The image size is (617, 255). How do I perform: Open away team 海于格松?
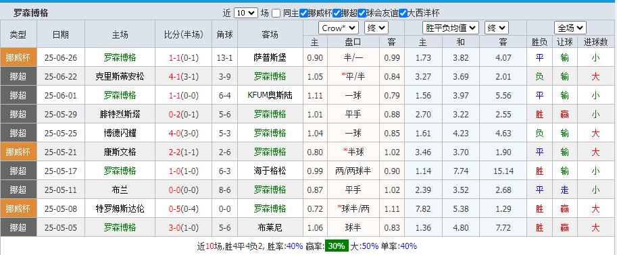click(270, 171)
